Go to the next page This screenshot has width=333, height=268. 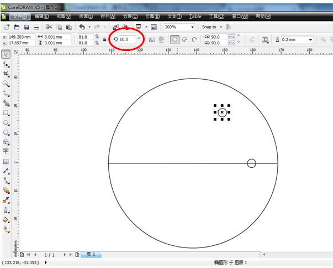[65, 254]
